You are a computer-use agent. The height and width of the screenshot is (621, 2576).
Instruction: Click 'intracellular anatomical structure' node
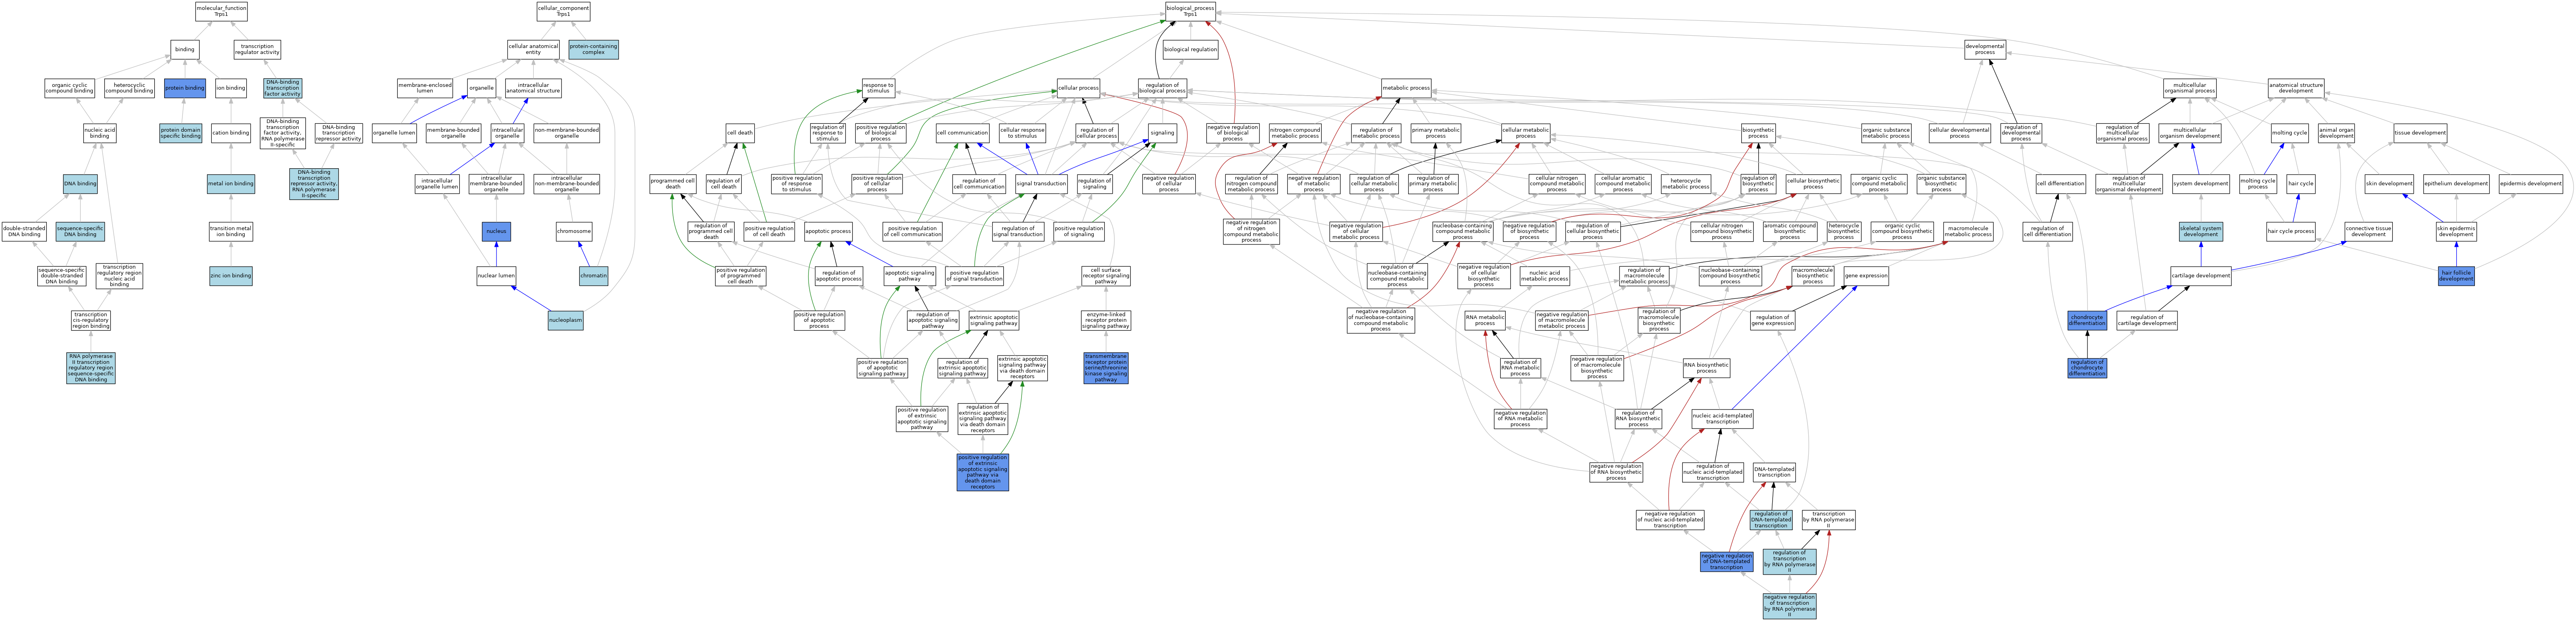pos(533,88)
